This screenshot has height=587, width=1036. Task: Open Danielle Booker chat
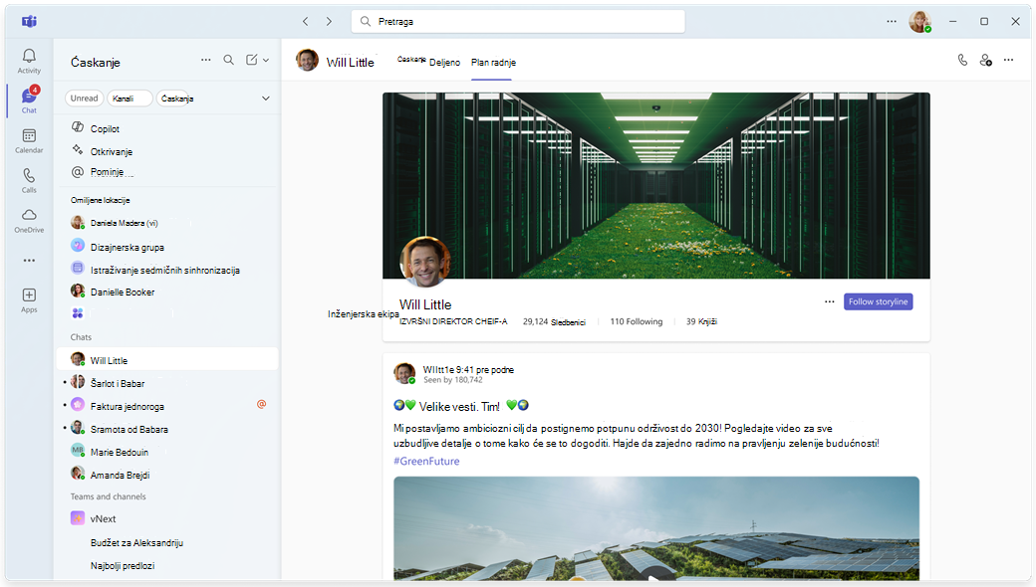point(167,292)
